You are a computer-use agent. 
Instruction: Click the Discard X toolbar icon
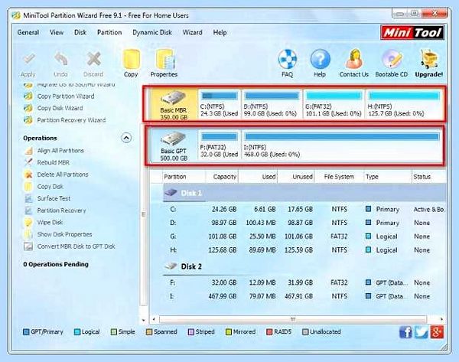[93, 60]
